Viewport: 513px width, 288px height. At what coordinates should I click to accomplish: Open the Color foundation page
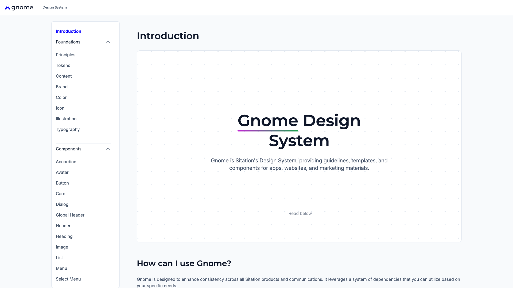click(x=61, y=97)
